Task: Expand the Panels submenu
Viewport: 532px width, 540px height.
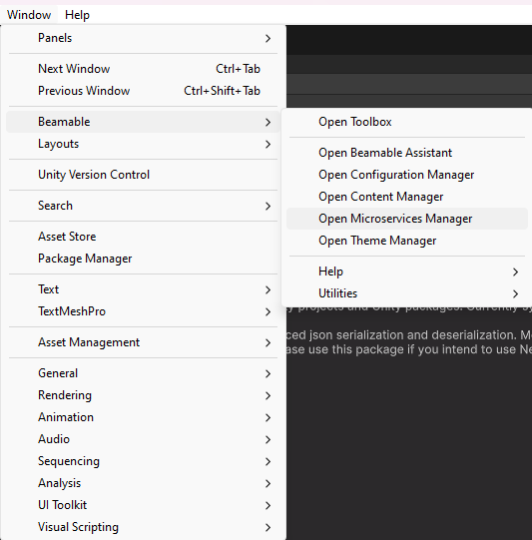Action: (143, 38)
